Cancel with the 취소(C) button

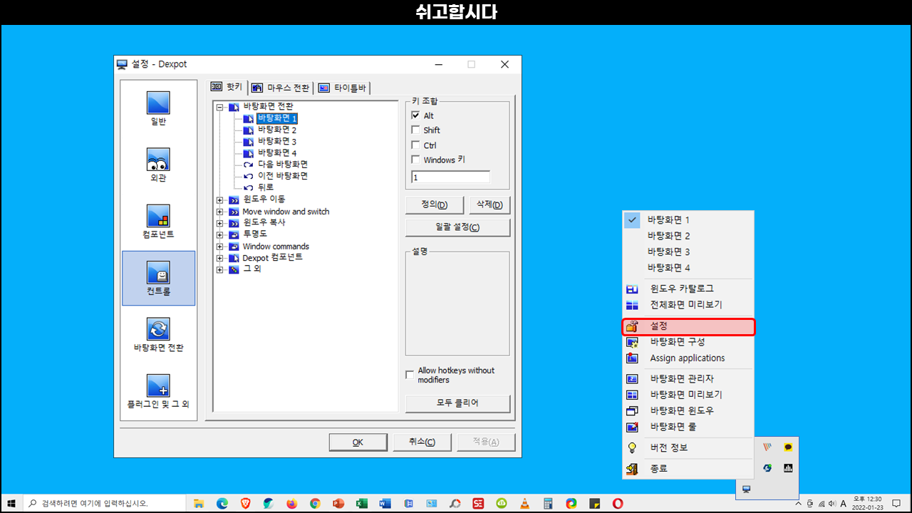(422, 442)
